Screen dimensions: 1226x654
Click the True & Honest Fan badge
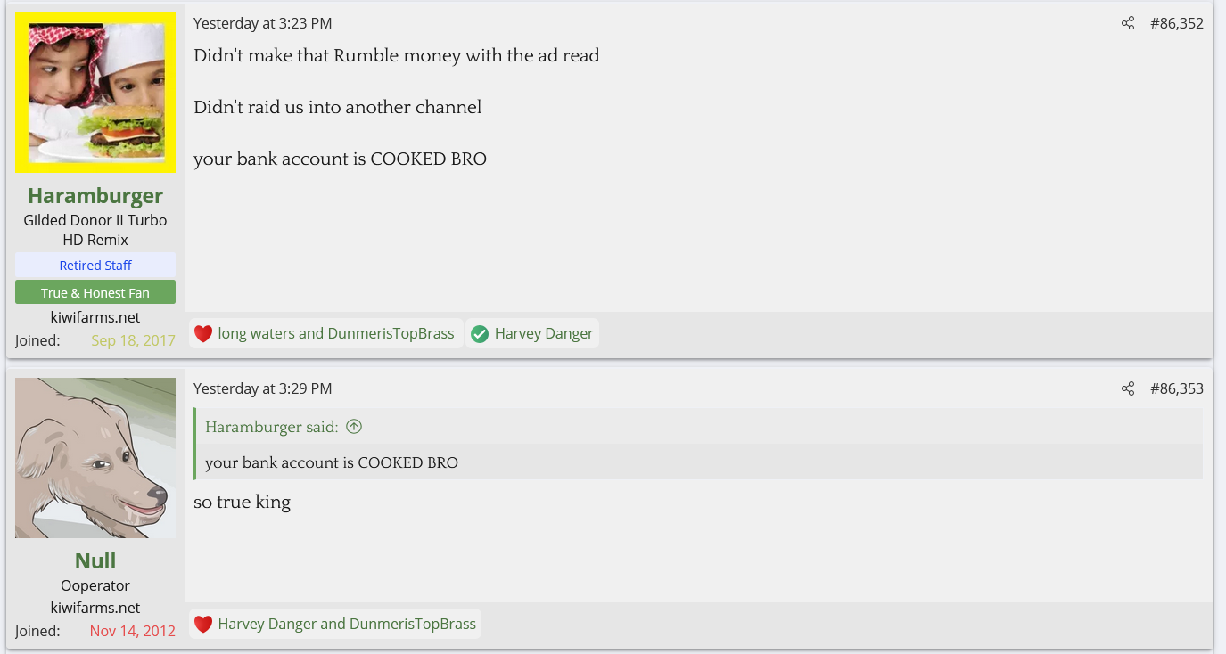point(95,292)
